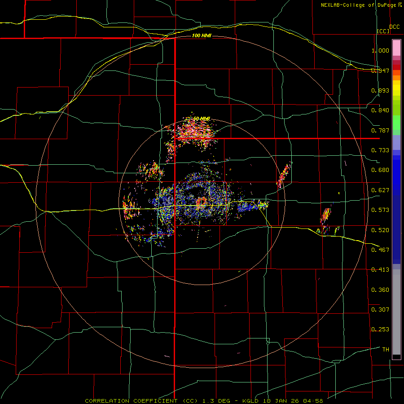The width and height of the screenshot is (404, 404).
Task: Pick the light pink segment on the color bar
Action: click(x=396, y=48)
